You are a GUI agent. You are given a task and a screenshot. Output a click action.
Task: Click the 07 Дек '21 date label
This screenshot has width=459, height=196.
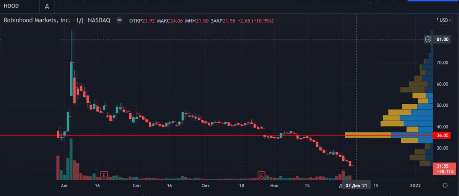pyautogui.click(x=356, y=186)
